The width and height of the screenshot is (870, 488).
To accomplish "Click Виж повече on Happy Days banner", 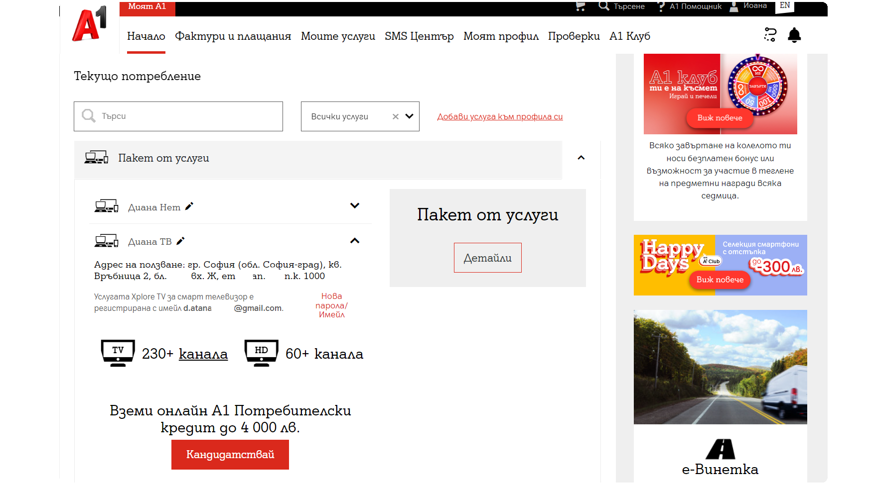I will click(720, 280).
